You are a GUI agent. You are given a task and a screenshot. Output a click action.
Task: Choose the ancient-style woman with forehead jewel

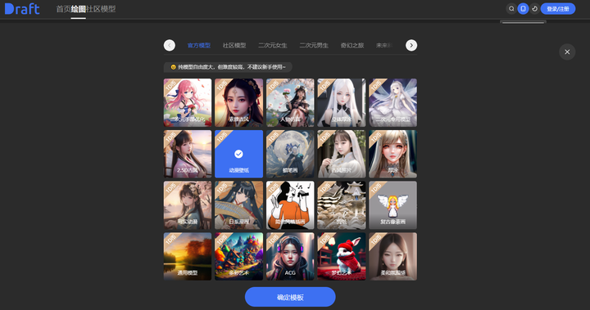(239, 102)
